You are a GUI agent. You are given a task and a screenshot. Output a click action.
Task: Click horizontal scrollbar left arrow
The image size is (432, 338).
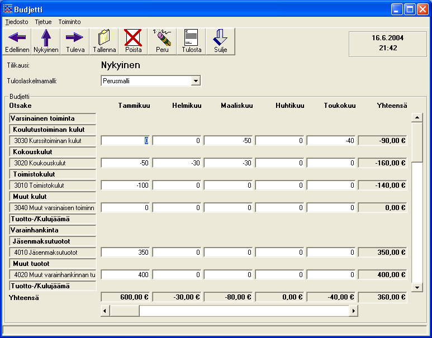pyautogui.click(x=105, y=311)
